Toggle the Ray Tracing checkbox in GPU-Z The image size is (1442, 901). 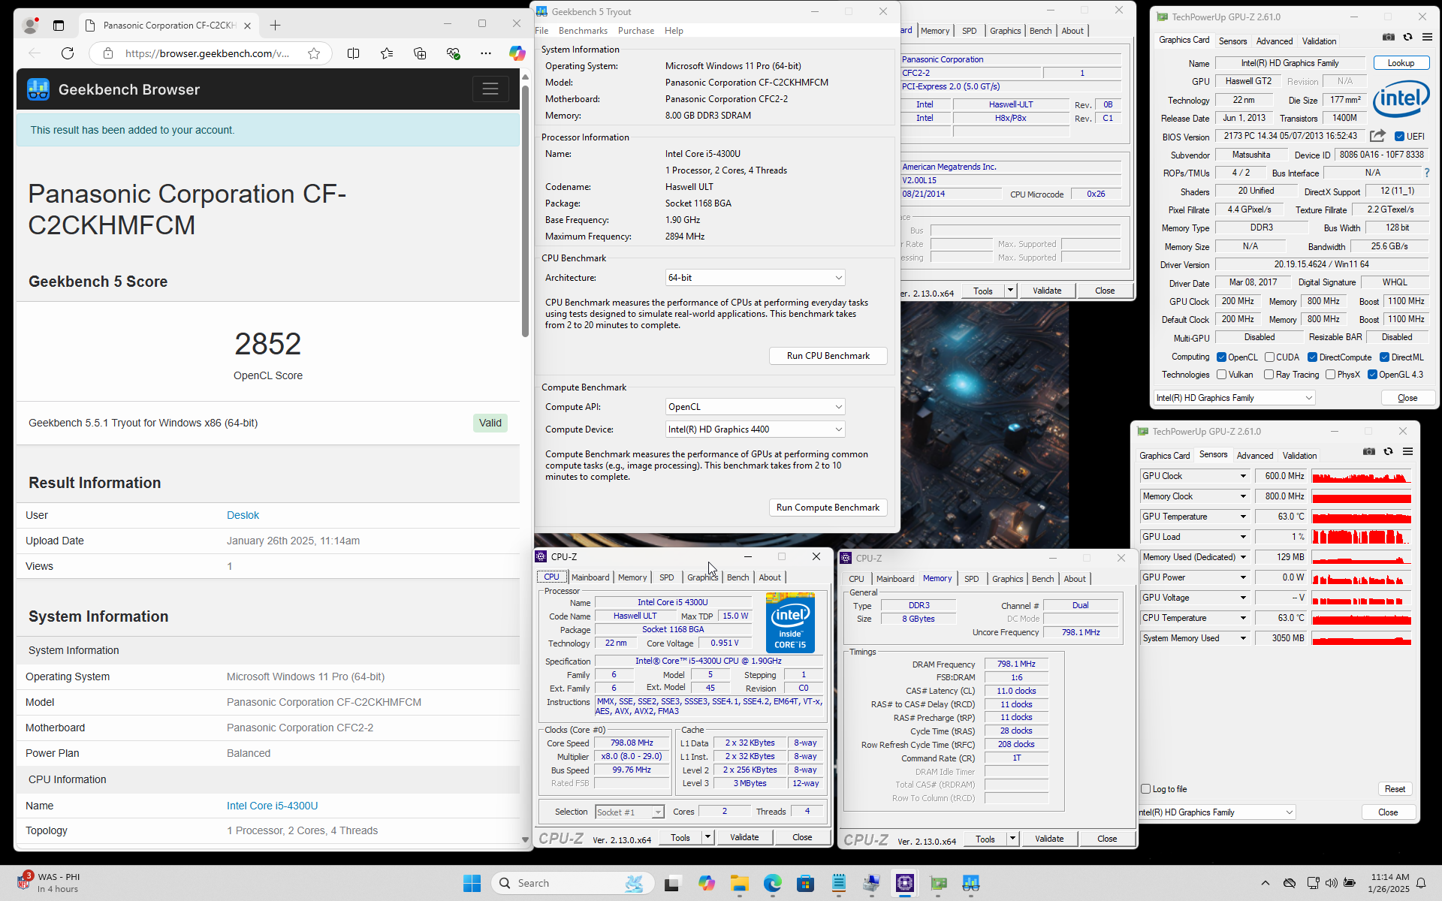[1269, 375]
